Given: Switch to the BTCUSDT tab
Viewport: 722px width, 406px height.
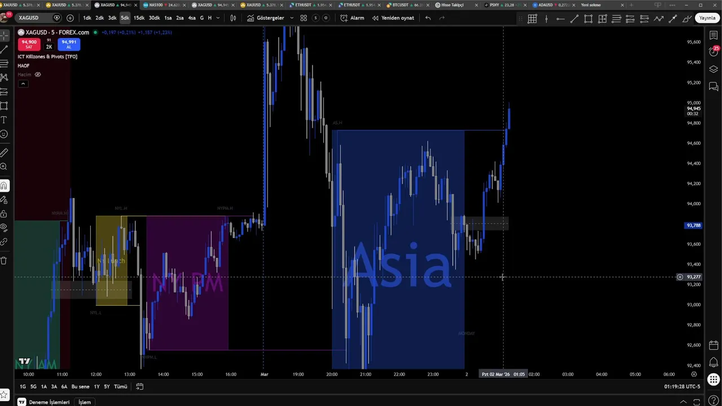Looking at the screenshot, I should [408, 5].
